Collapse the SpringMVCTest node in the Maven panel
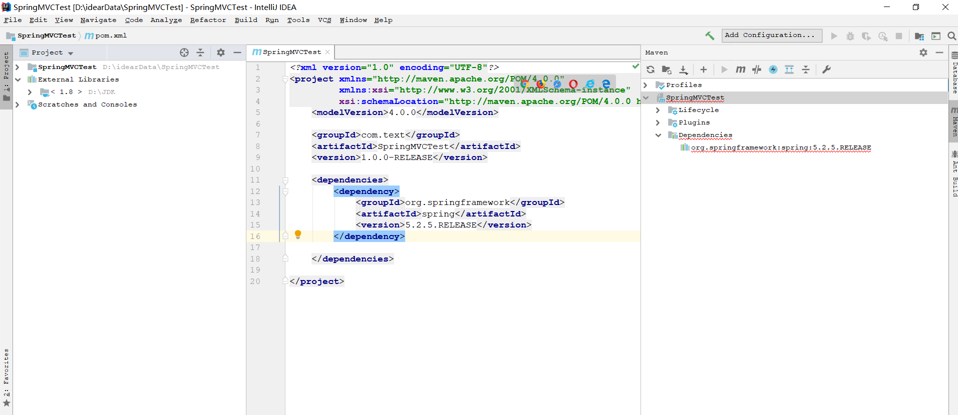The height and width of the screenshot is (415, 958). coord(646,97)
